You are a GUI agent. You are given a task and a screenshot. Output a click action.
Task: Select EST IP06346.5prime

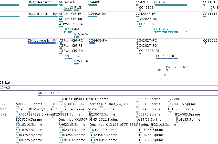pos(137,107)
